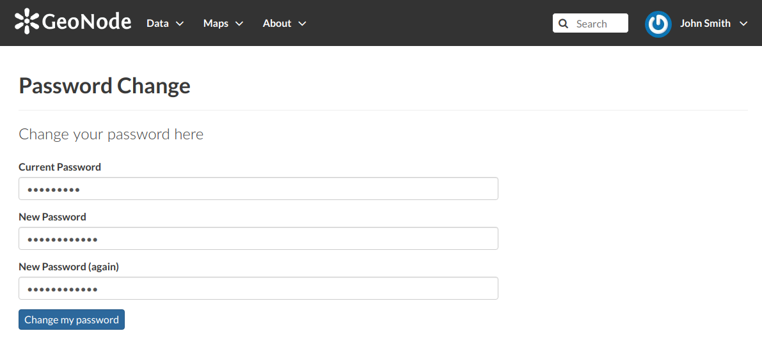Select the New Password field
Screen dimensions: 762x347
coord(258,239)
